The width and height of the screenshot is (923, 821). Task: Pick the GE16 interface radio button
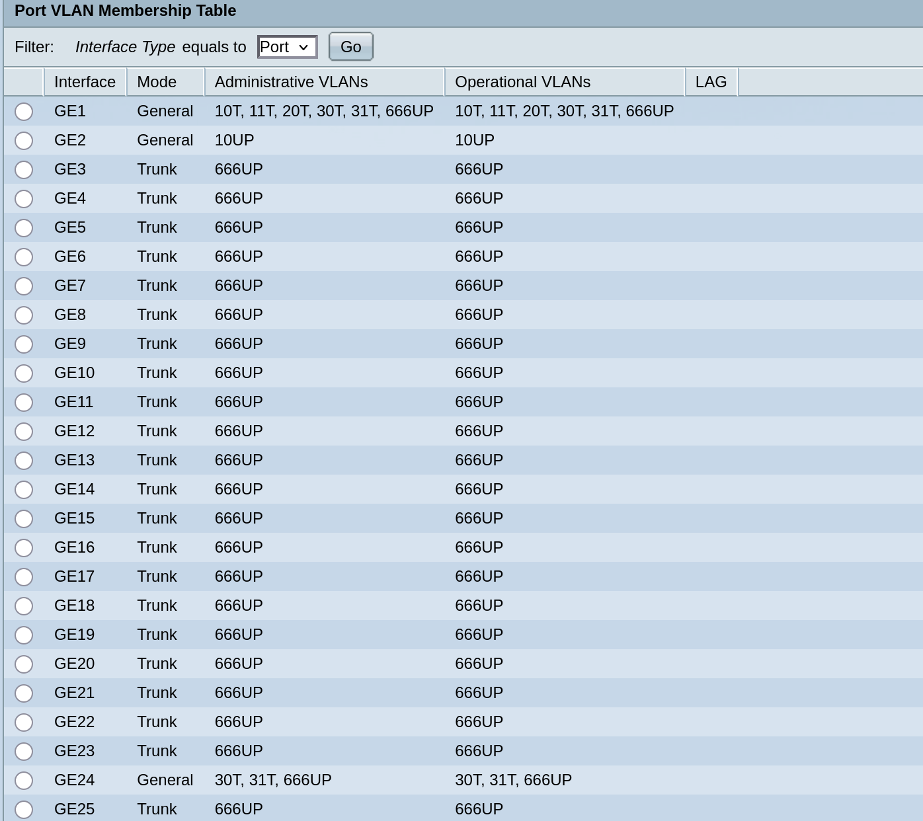pyautogui.click(x=24, y=548)
